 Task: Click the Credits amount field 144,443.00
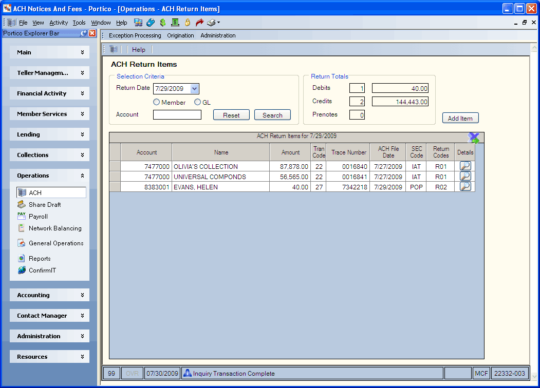coord(400,102)
